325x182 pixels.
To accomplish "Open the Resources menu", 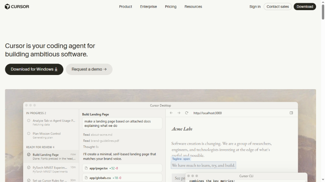I will [193, 6].
